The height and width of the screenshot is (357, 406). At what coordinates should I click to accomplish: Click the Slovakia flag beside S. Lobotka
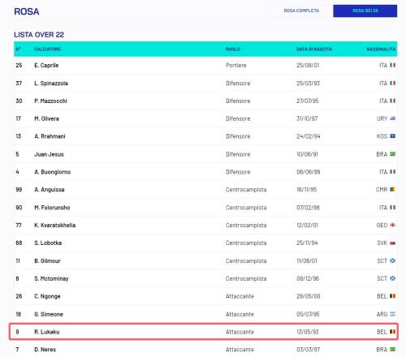tap(392, 243)
